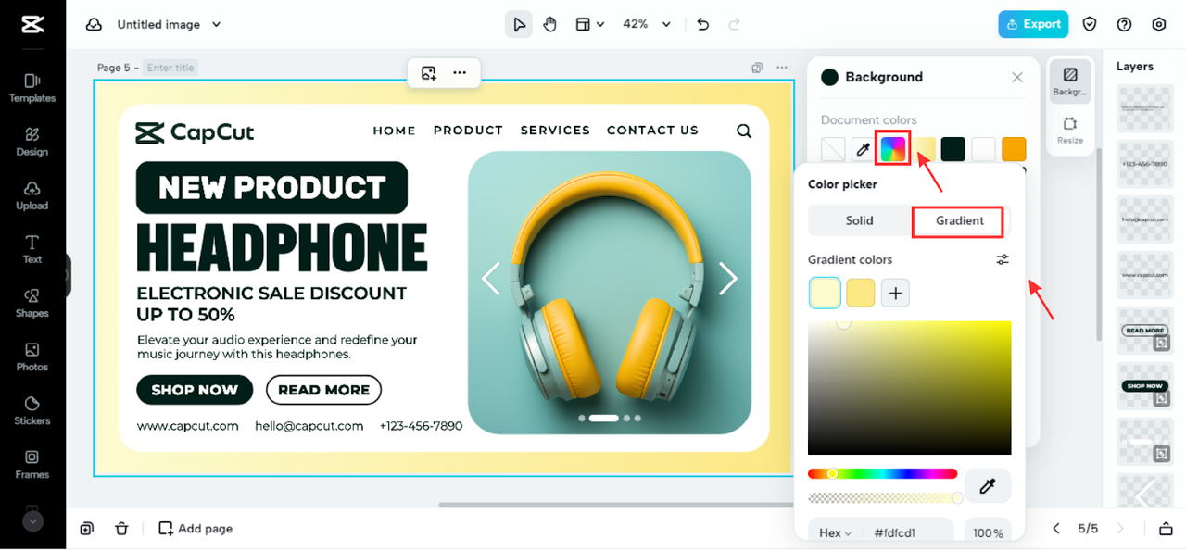
Task: Select the white document color swatch
Action: [x=983, y=149]
